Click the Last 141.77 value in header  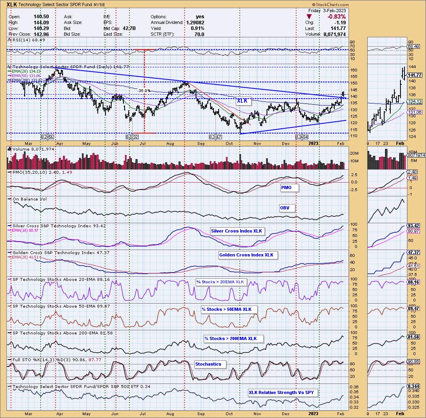[338, 28]
